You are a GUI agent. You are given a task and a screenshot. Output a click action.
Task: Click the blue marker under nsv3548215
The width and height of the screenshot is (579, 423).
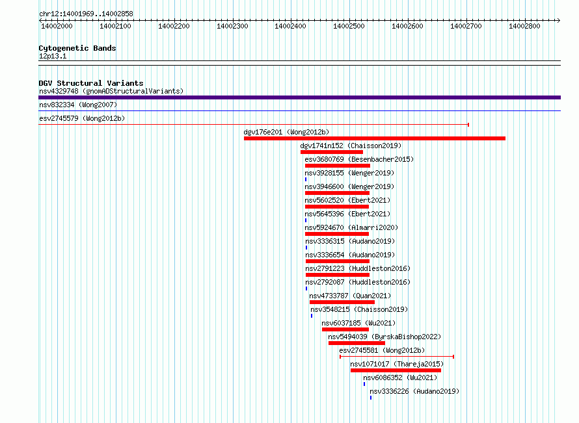312,316
